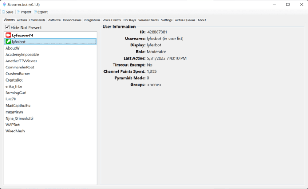Image resolution: width=308 pixels, height=189 pixels.
Task: Select viewer Njna_Grimsdottir
Action: [50, 118]
